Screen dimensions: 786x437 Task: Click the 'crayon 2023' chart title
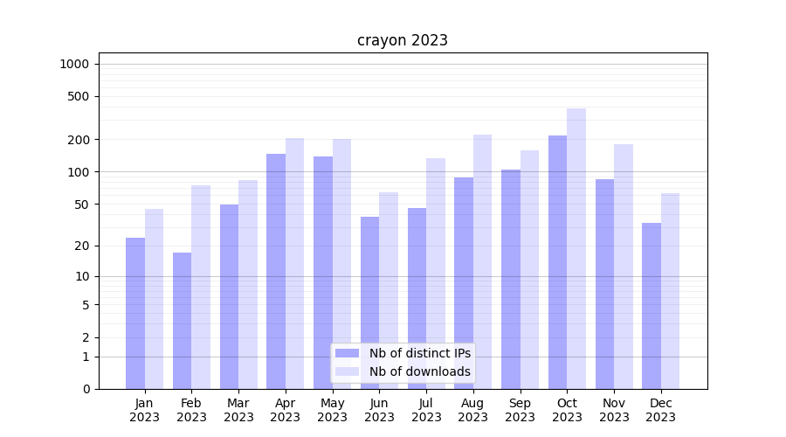(x=402, y=40)
